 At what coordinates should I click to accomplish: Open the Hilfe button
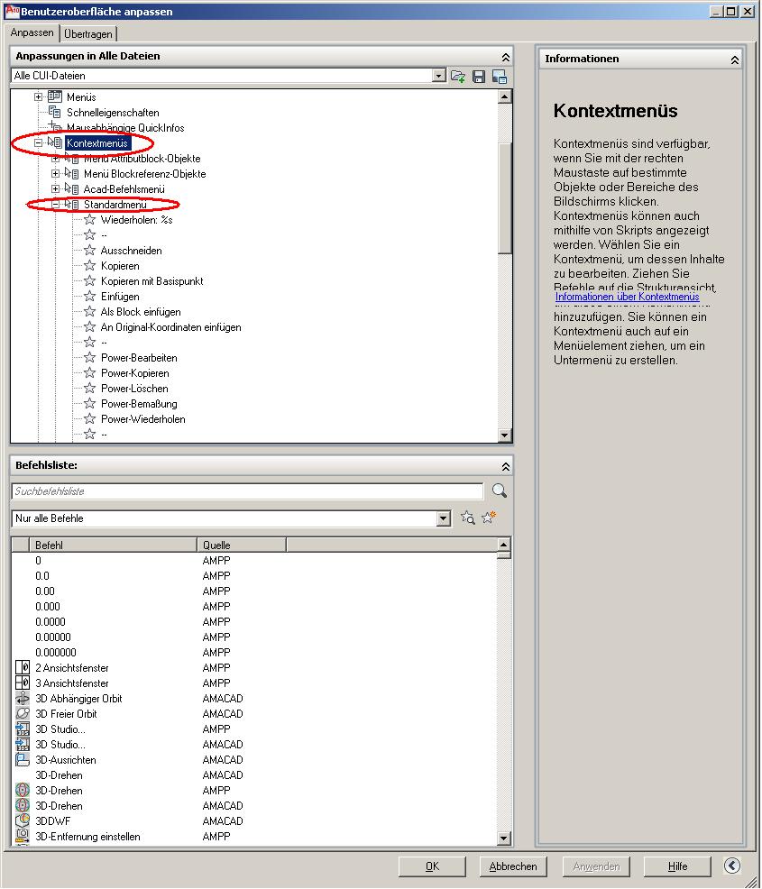point(677,866)
